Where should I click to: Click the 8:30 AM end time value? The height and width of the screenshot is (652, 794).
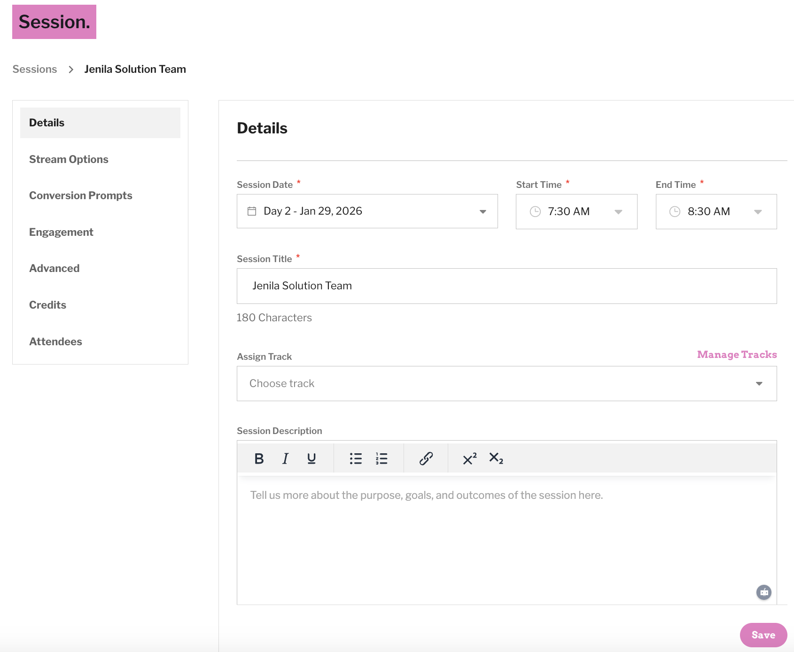coord(708,212)
